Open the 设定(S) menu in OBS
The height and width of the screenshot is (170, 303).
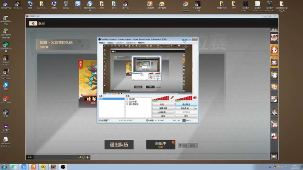(x=110, y=43)
